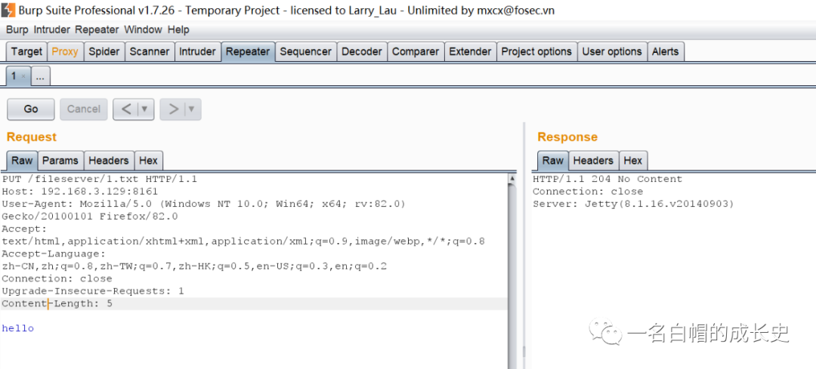Click the PUT /fileserver/1.txt request line
816x369 pixels.
100,179
